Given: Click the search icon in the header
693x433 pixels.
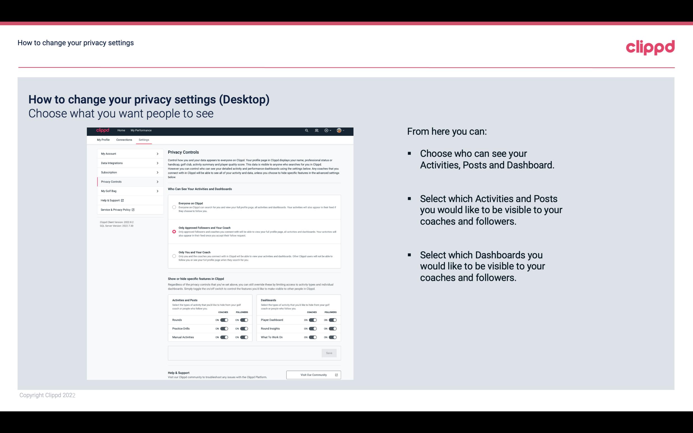Looking at the screenshot, I should pyautogui.click(x=306, y=131).
